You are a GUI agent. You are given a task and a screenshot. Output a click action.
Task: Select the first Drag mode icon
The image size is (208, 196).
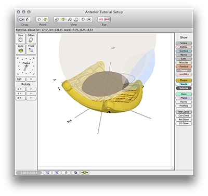pos(21,19)
